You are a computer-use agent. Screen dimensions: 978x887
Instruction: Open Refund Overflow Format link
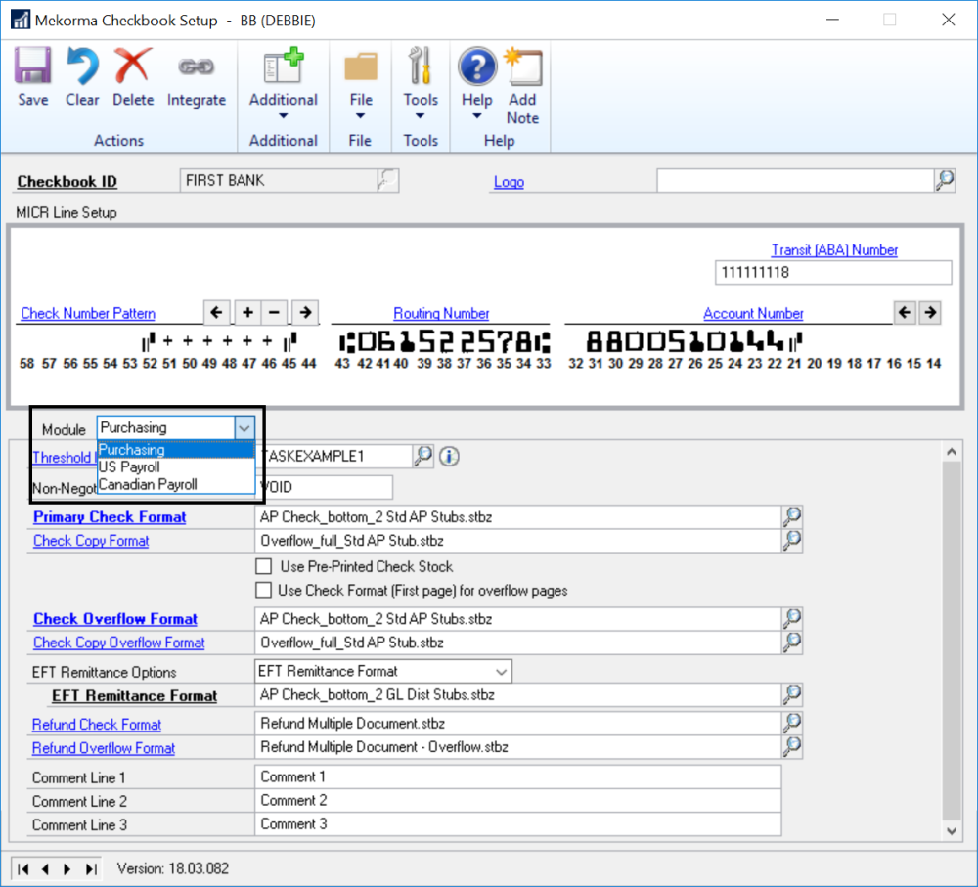tap(104, 748)
